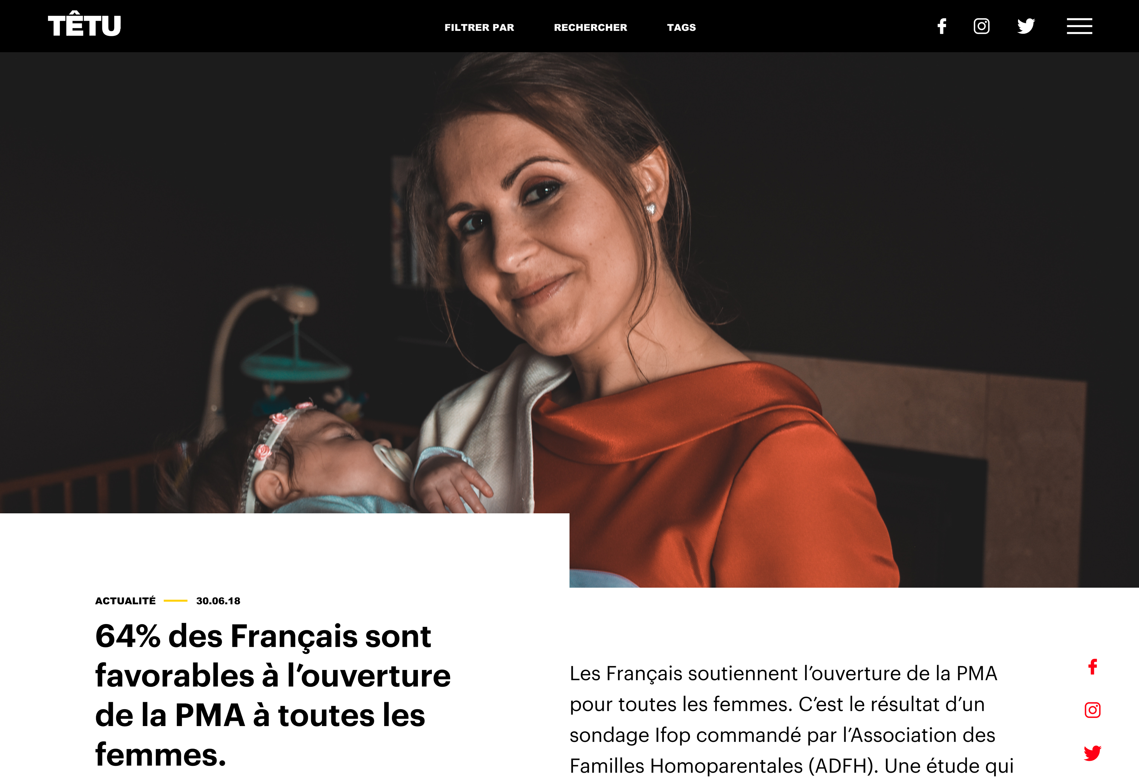This screenshot has height=783, width=1139.
Task: Open the hamburger menu icon
Action: click(1079, 26)
